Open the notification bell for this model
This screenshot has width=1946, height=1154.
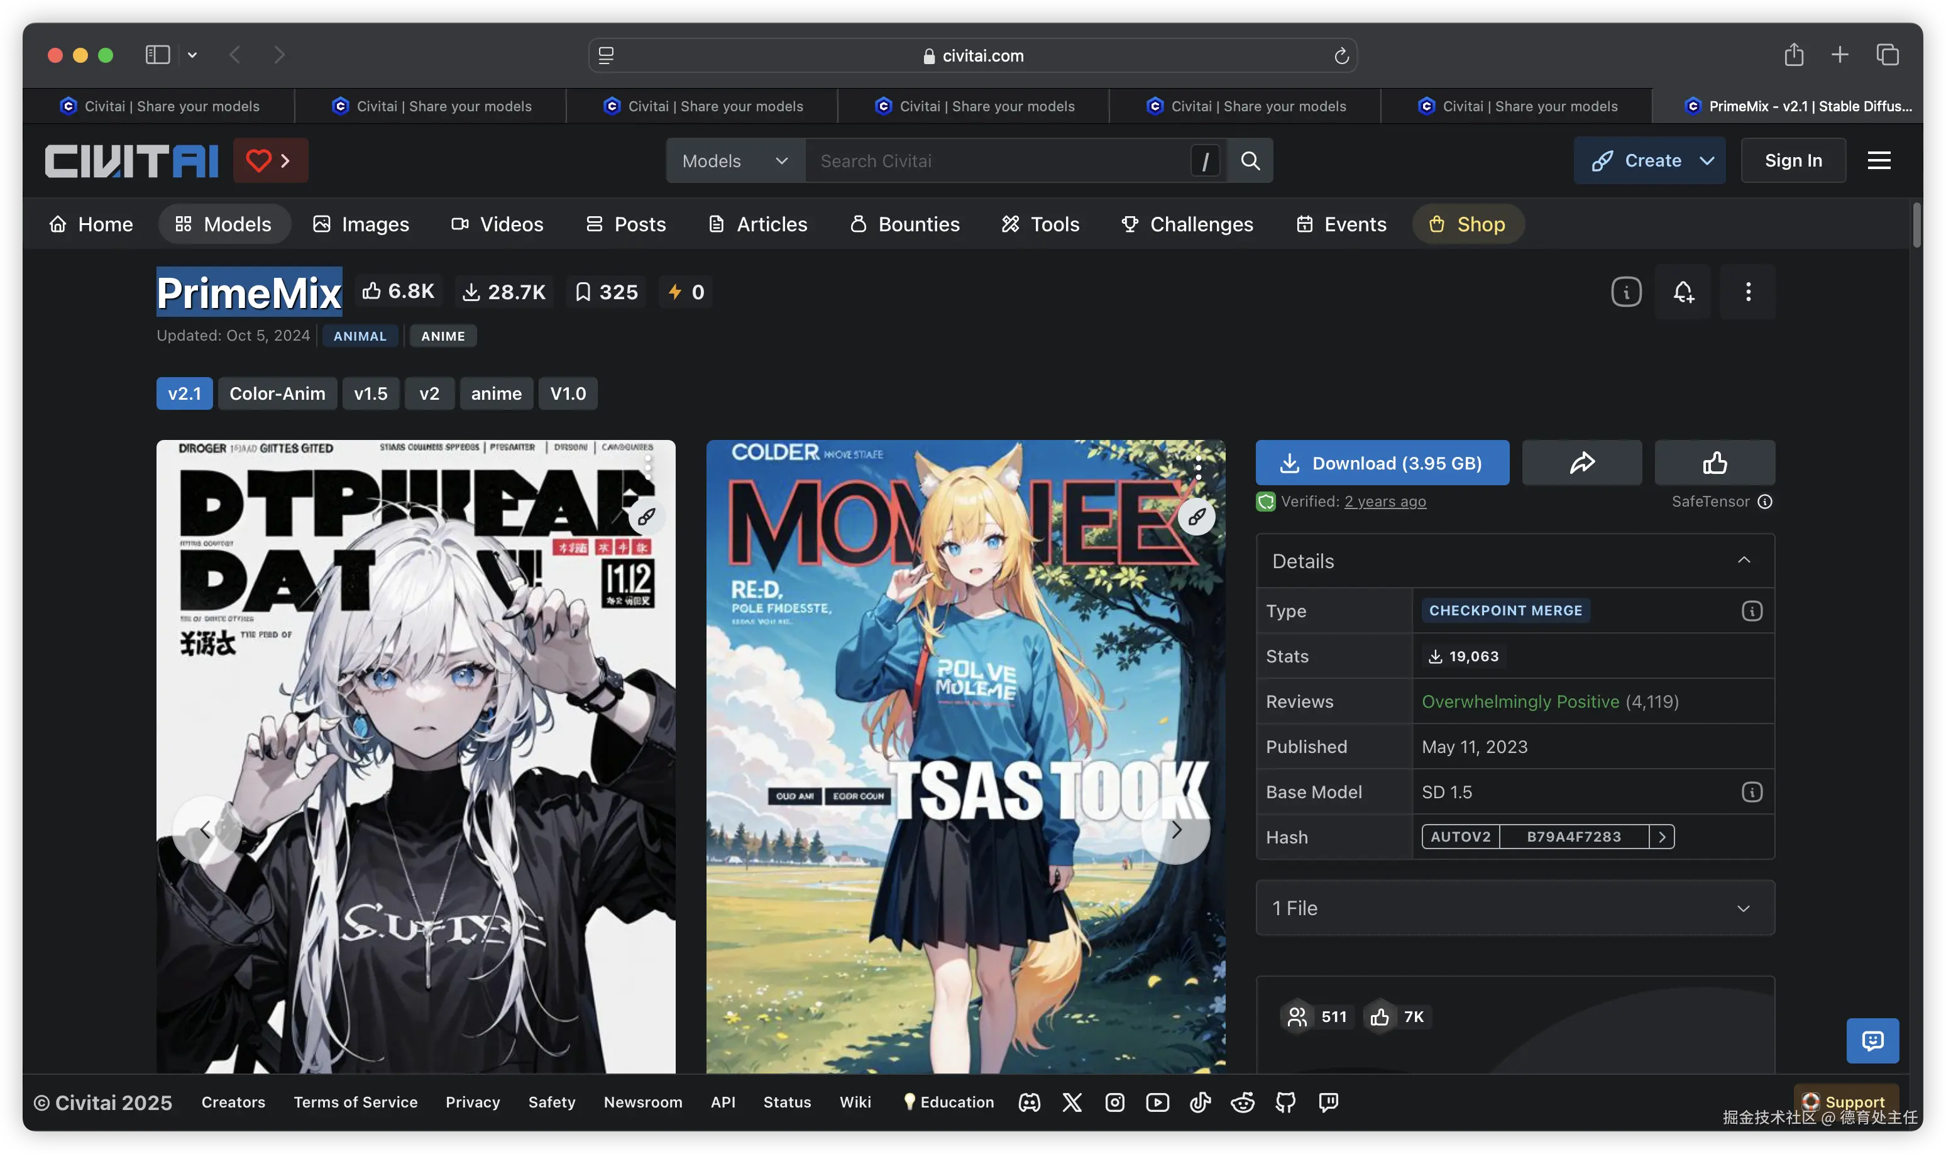[x=1684, y=292]
